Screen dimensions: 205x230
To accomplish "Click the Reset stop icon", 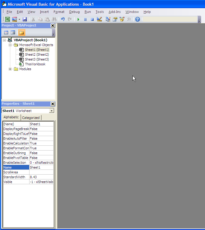I will click(92, 19).
